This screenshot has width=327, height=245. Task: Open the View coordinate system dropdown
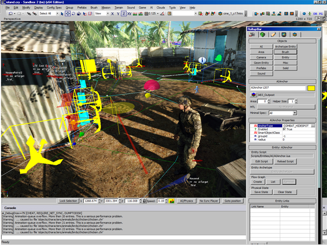(108, 14)
